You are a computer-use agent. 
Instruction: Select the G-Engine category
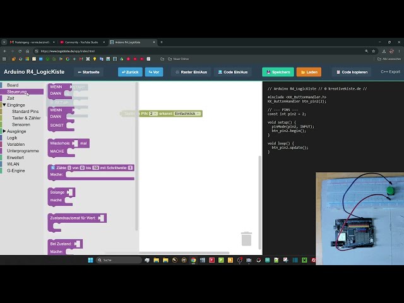(16, 170)
